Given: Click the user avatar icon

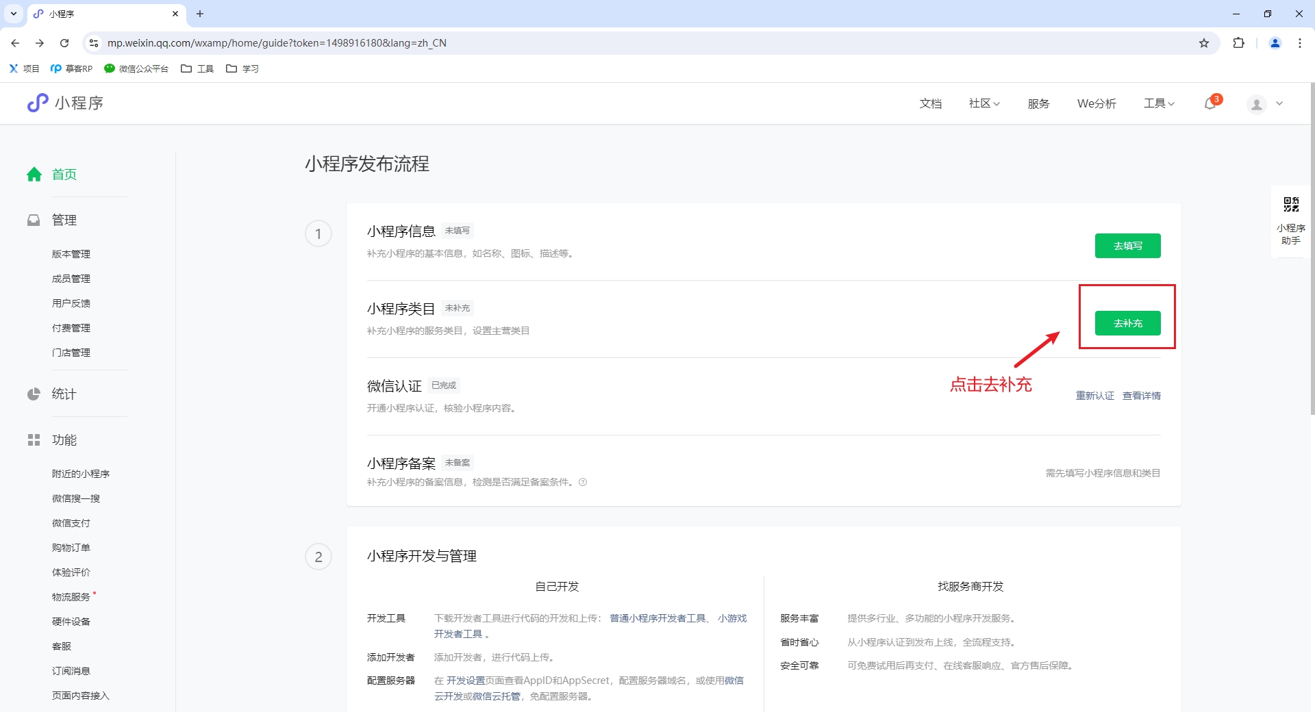Looking at the screenshot, I should pyautogui.click(x=1257, y=104).
